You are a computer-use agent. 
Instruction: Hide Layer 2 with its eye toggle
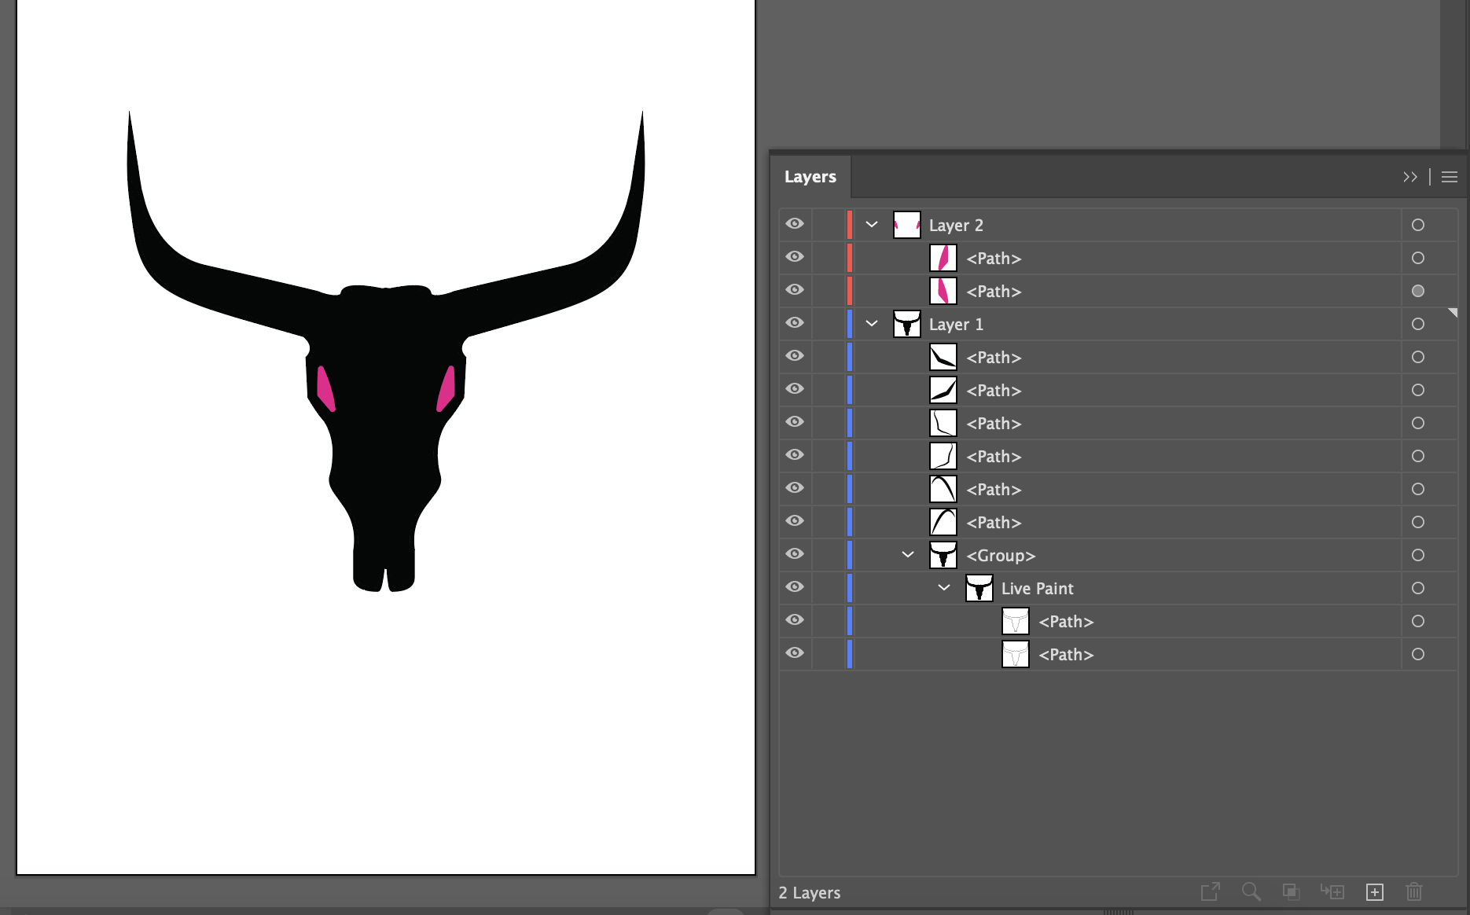(x=795, y=224)
